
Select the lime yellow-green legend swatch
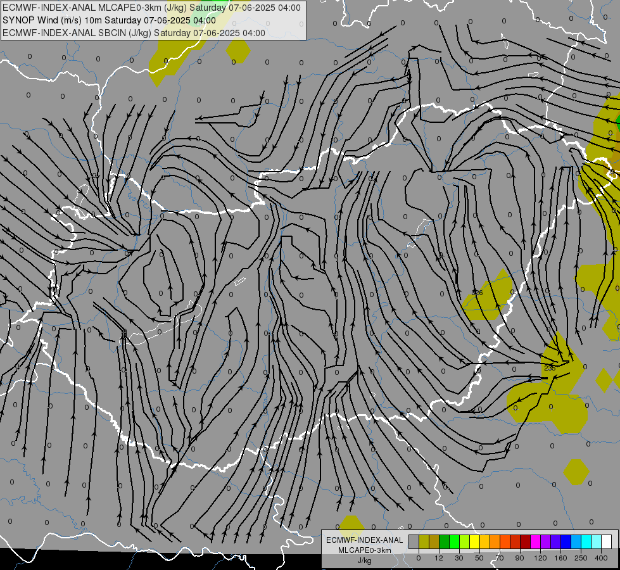(465, 541)
